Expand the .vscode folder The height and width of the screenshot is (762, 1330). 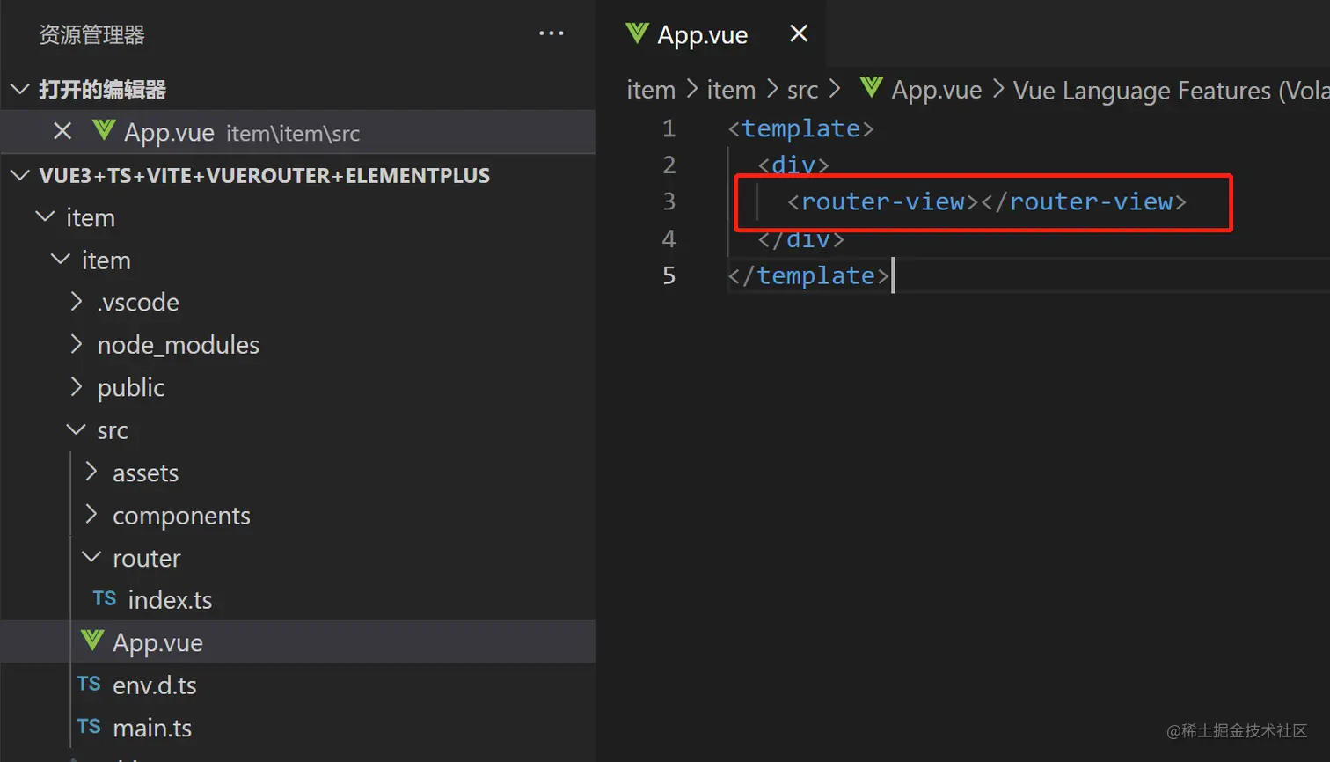tap(77, 302)
